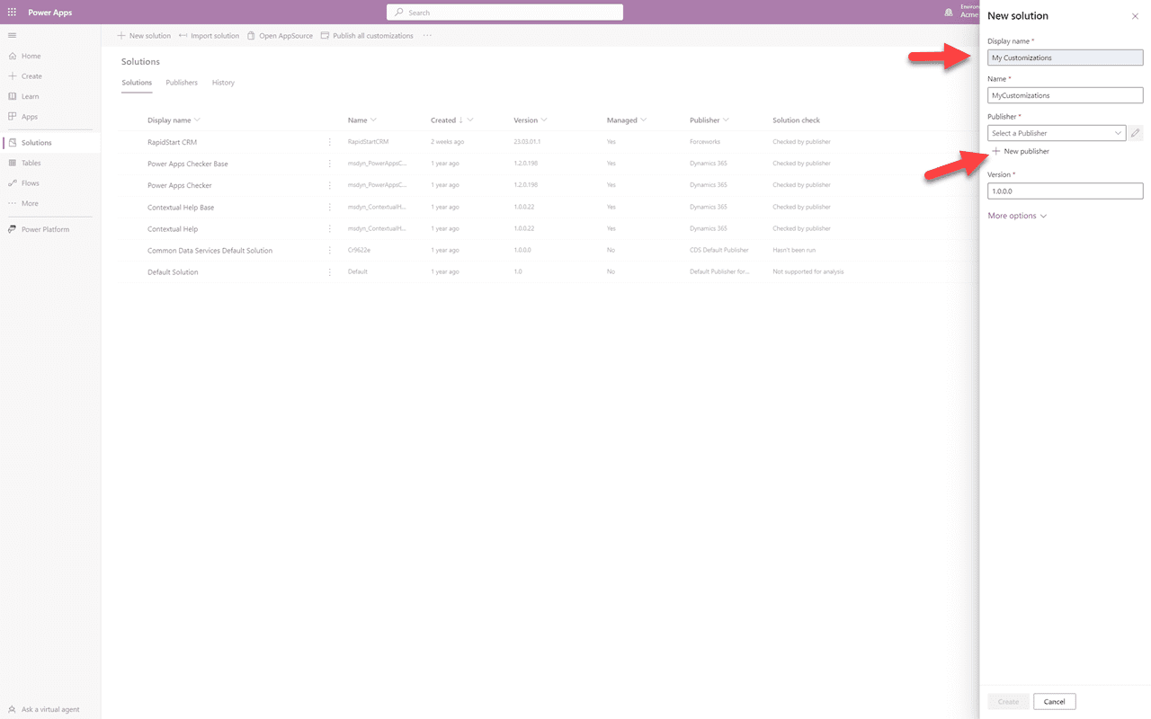Open the History tab
This screenshot has height=719, width=1151.
pyautogui.click(x=223, y=82)
